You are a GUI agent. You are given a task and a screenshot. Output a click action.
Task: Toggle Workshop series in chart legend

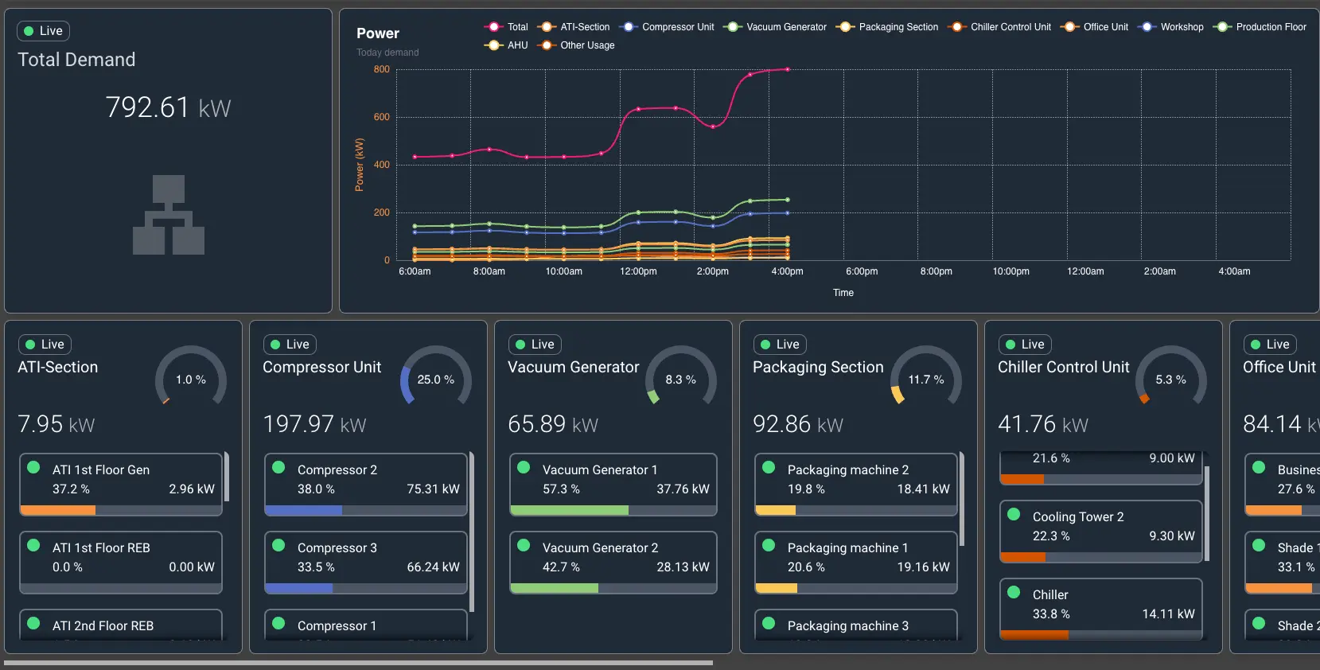pyautogui.click(x=1170, y=27)
